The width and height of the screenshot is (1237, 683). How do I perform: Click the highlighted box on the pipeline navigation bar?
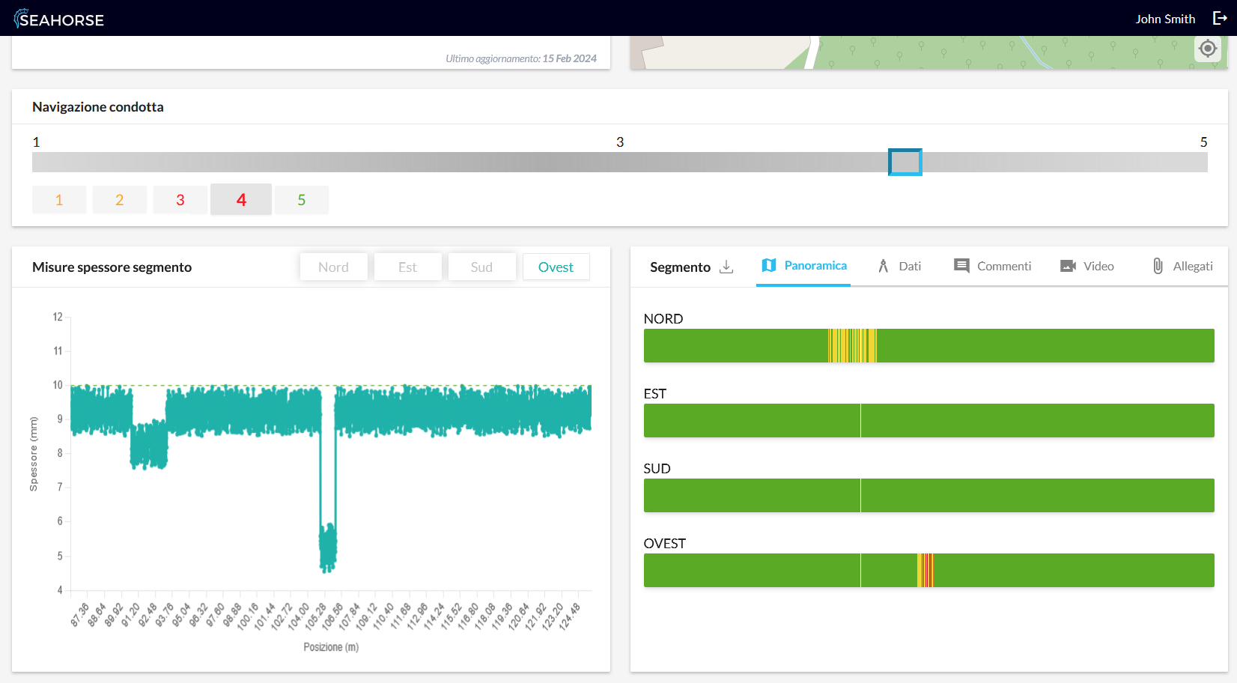coord(905,163)
